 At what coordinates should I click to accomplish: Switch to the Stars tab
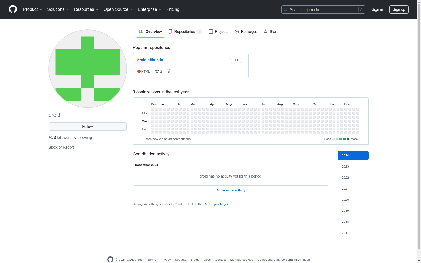[271, 32]
